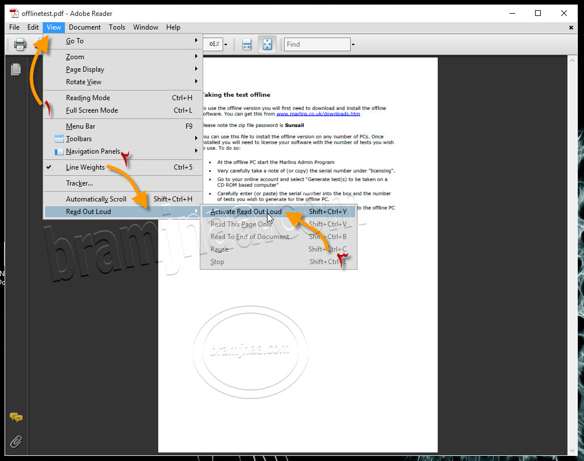584x461 pixels.
Task: Click the Fit Page toolbar icon
Action: (x=266, y=44)
